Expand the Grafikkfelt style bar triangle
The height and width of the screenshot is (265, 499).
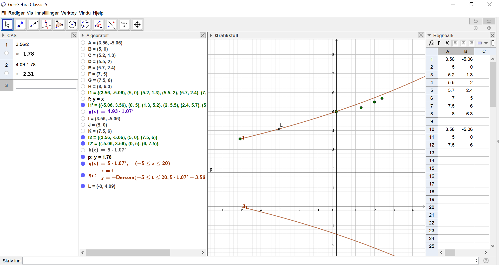pos(211,35)
